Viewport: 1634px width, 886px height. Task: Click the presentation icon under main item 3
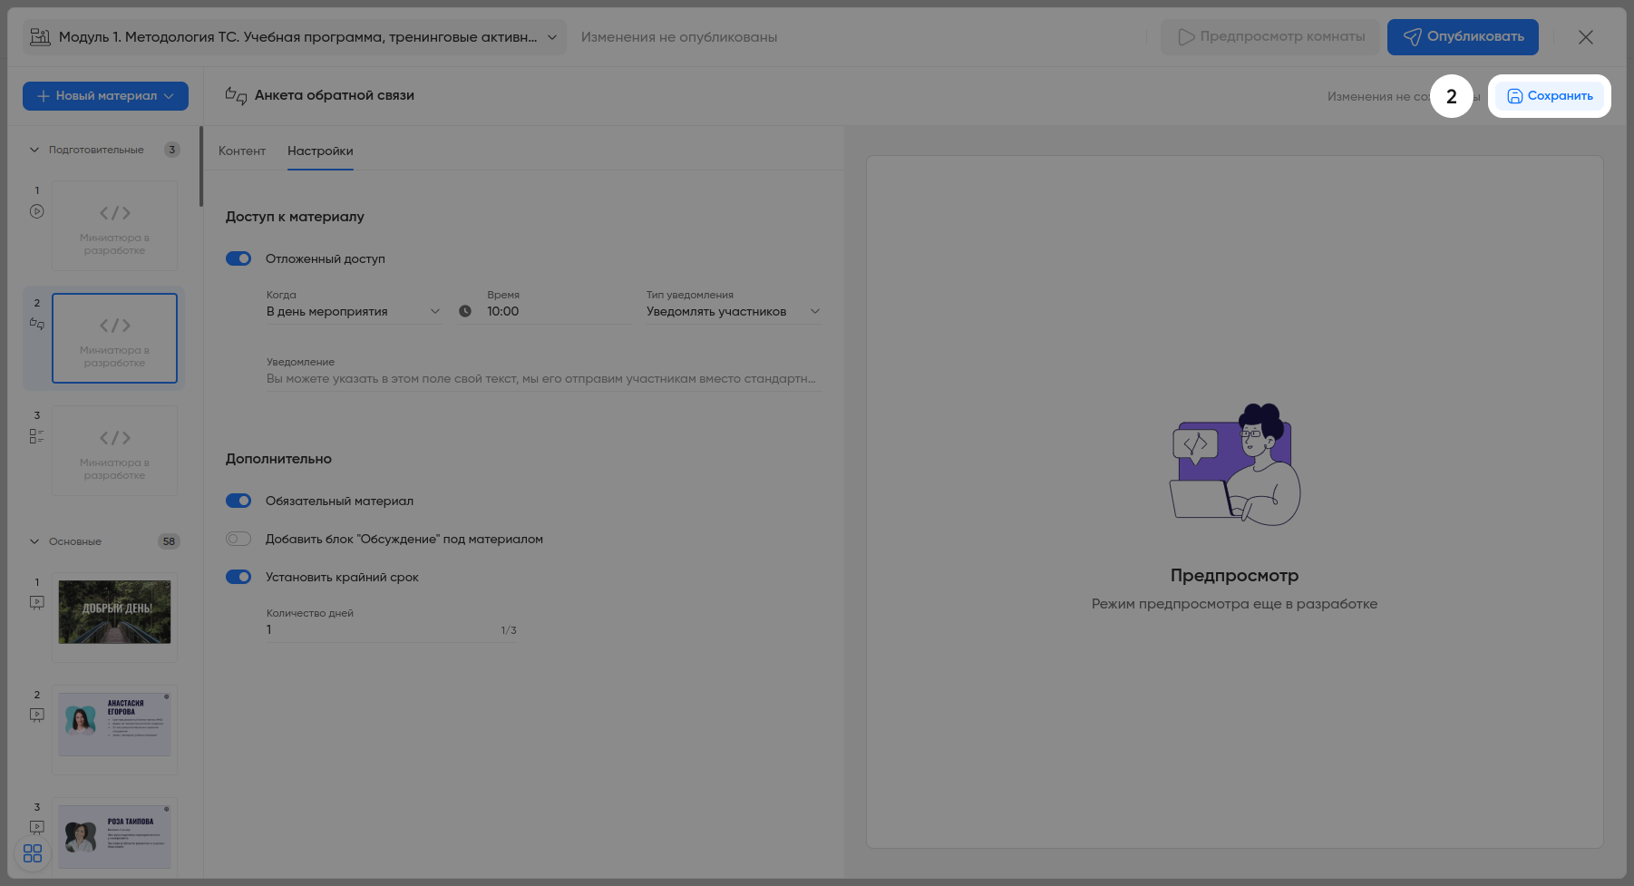coord(36,827)
